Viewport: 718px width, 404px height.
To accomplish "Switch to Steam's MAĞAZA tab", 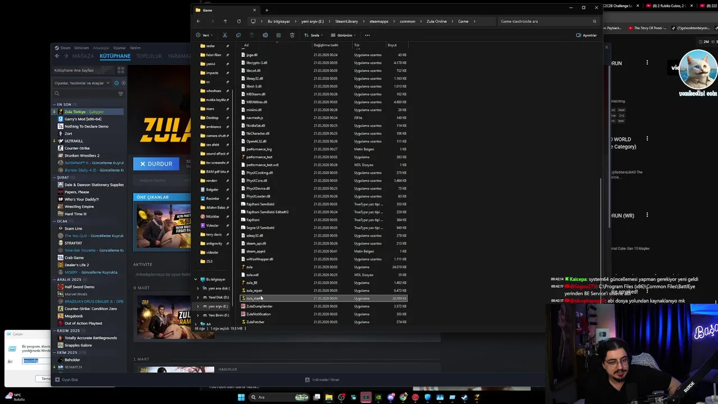I will click(83, 56).
